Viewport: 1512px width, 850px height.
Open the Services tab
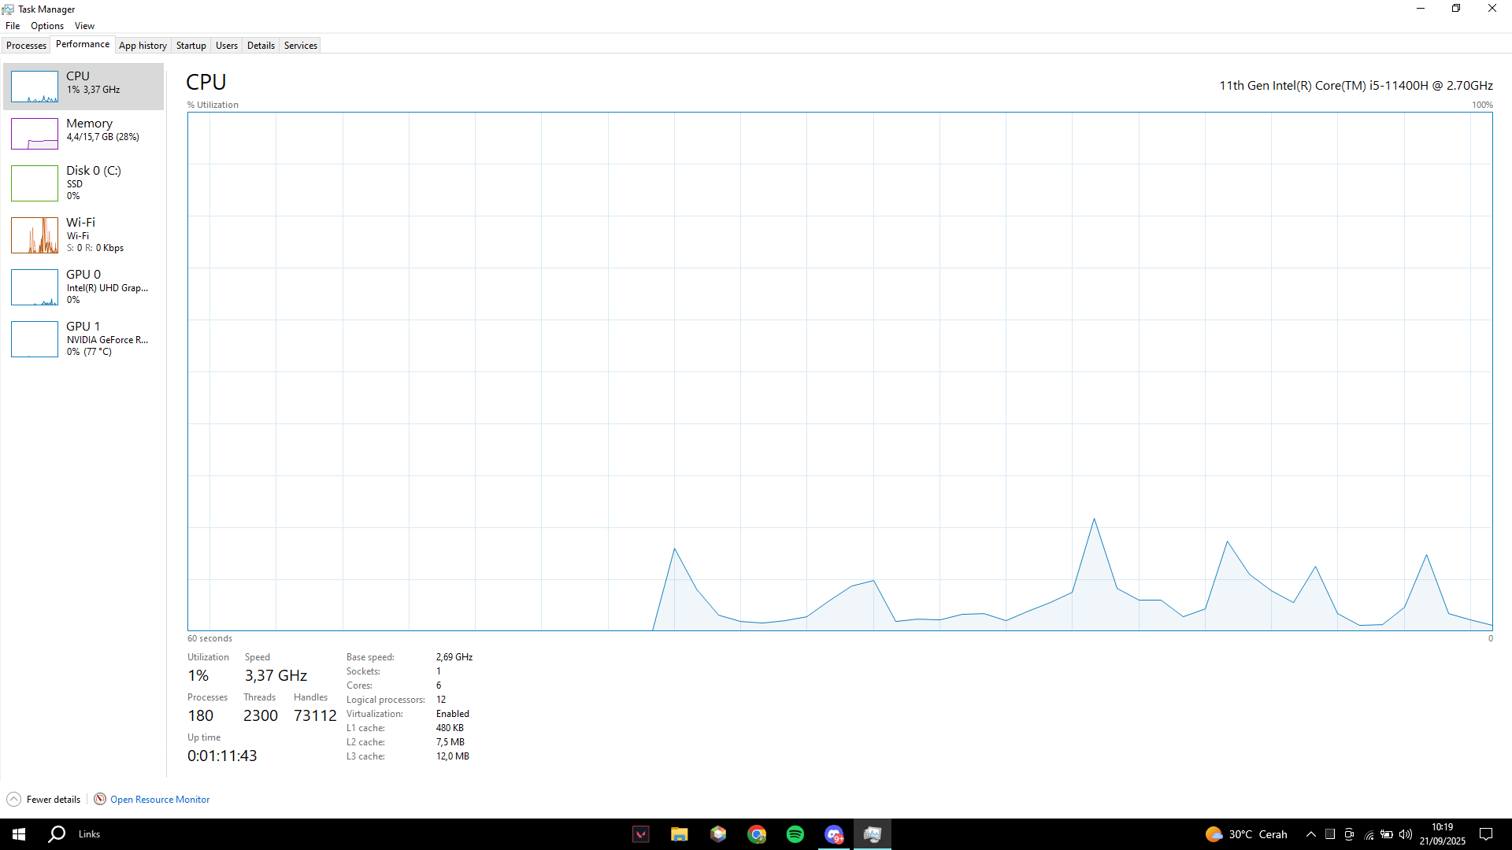point(300,46)
